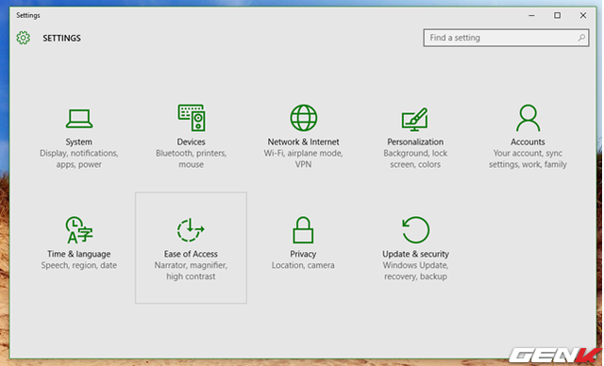
Task: Click the search magnifier icon
Action: (581, 38)
